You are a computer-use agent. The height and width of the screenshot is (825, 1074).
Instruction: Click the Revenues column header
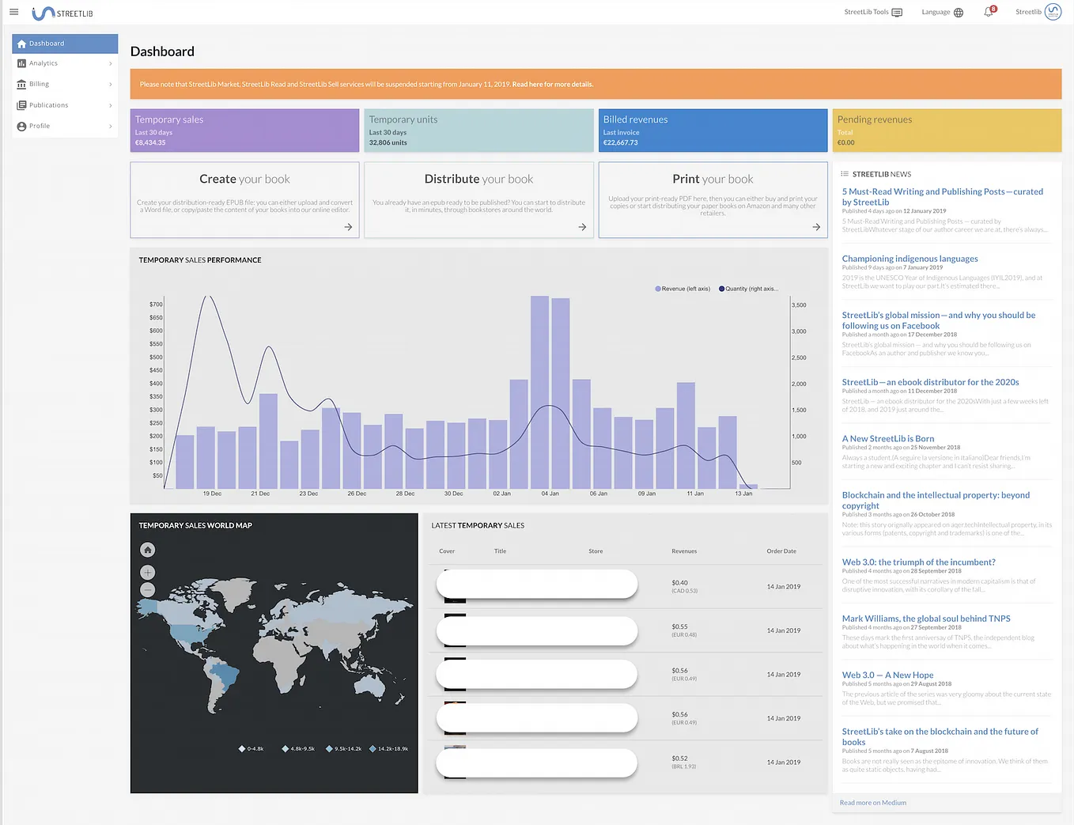[684, 551]
